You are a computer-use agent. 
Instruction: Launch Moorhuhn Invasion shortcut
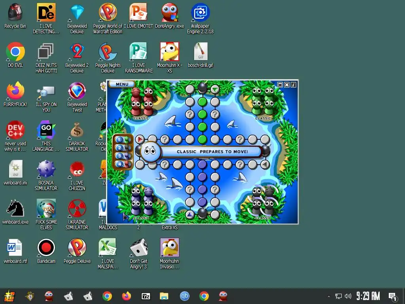(x=169, y=254)
